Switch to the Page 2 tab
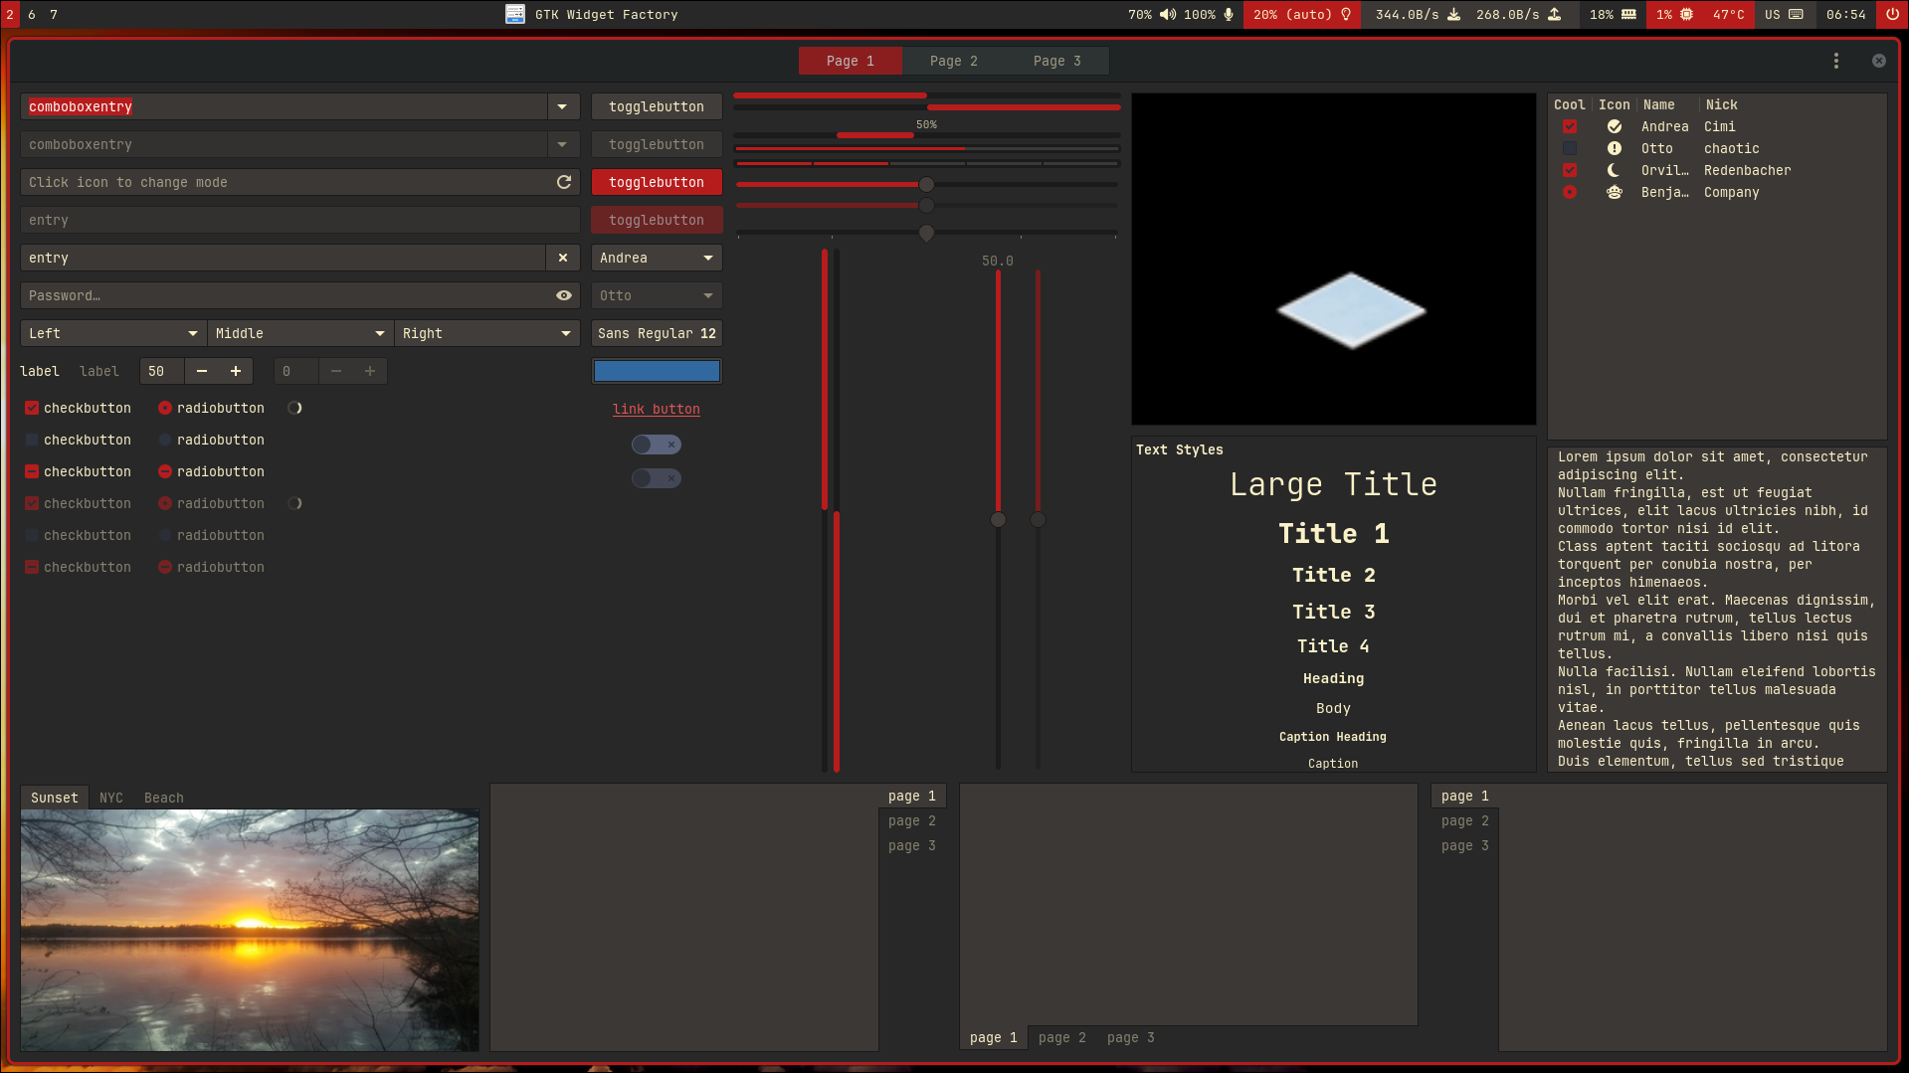 tap(953, 61)
